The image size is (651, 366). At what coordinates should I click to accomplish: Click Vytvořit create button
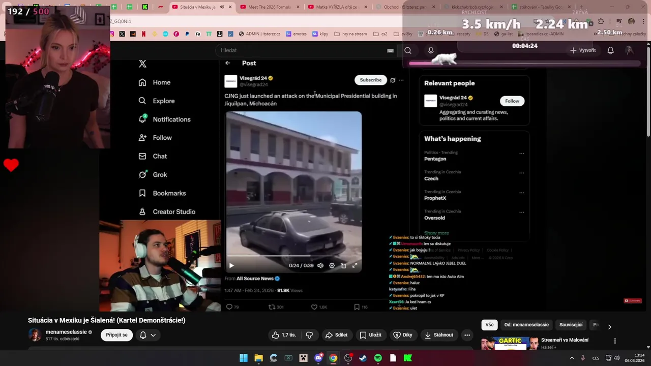[x=583, y=50]
